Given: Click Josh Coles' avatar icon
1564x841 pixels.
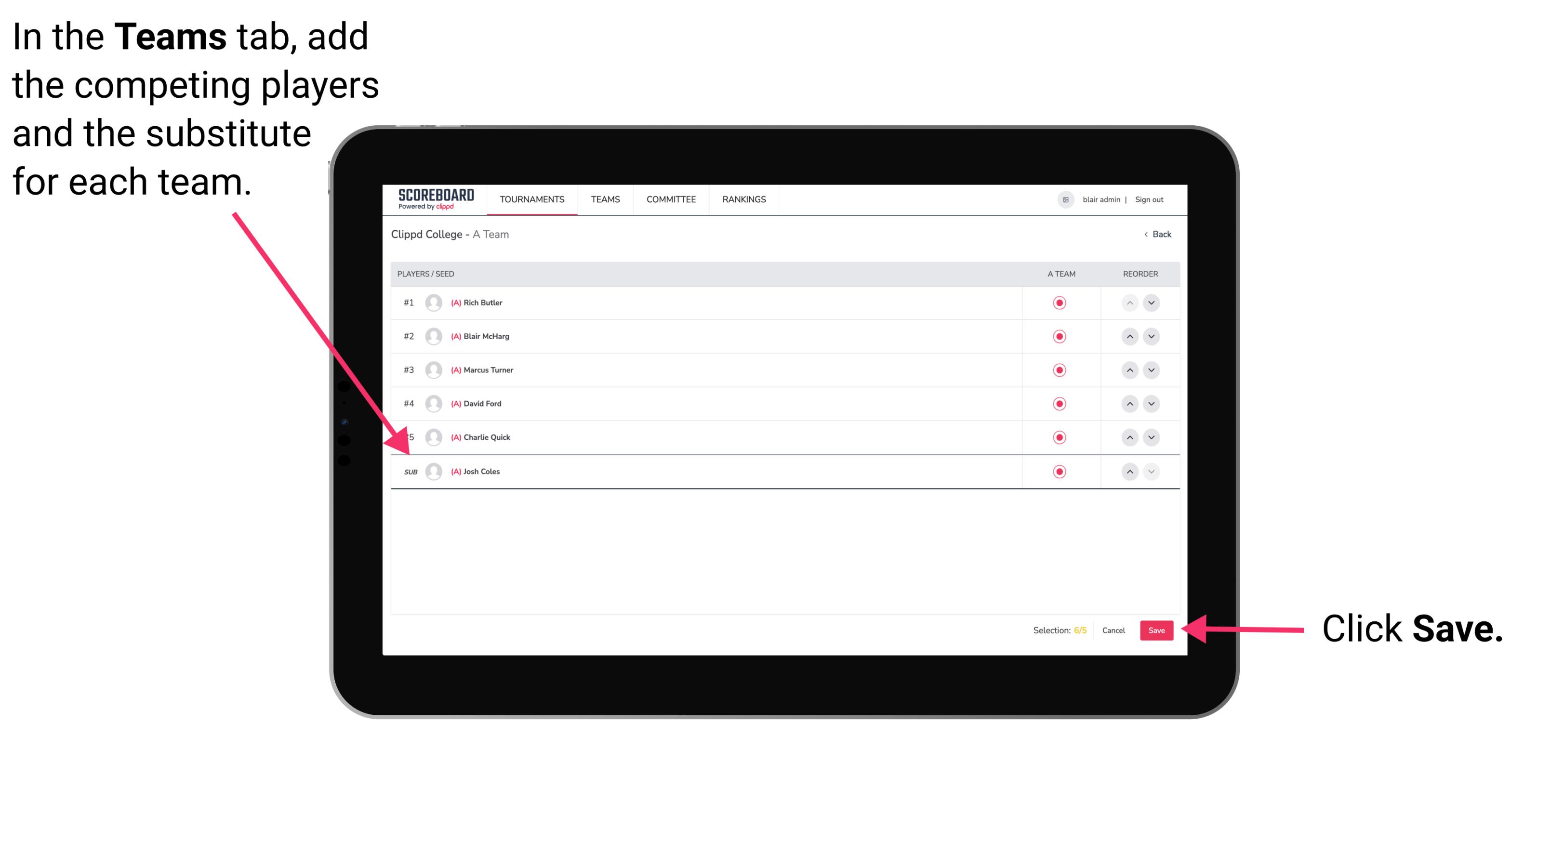Looking at the screenshot, I should coord(434,472).
